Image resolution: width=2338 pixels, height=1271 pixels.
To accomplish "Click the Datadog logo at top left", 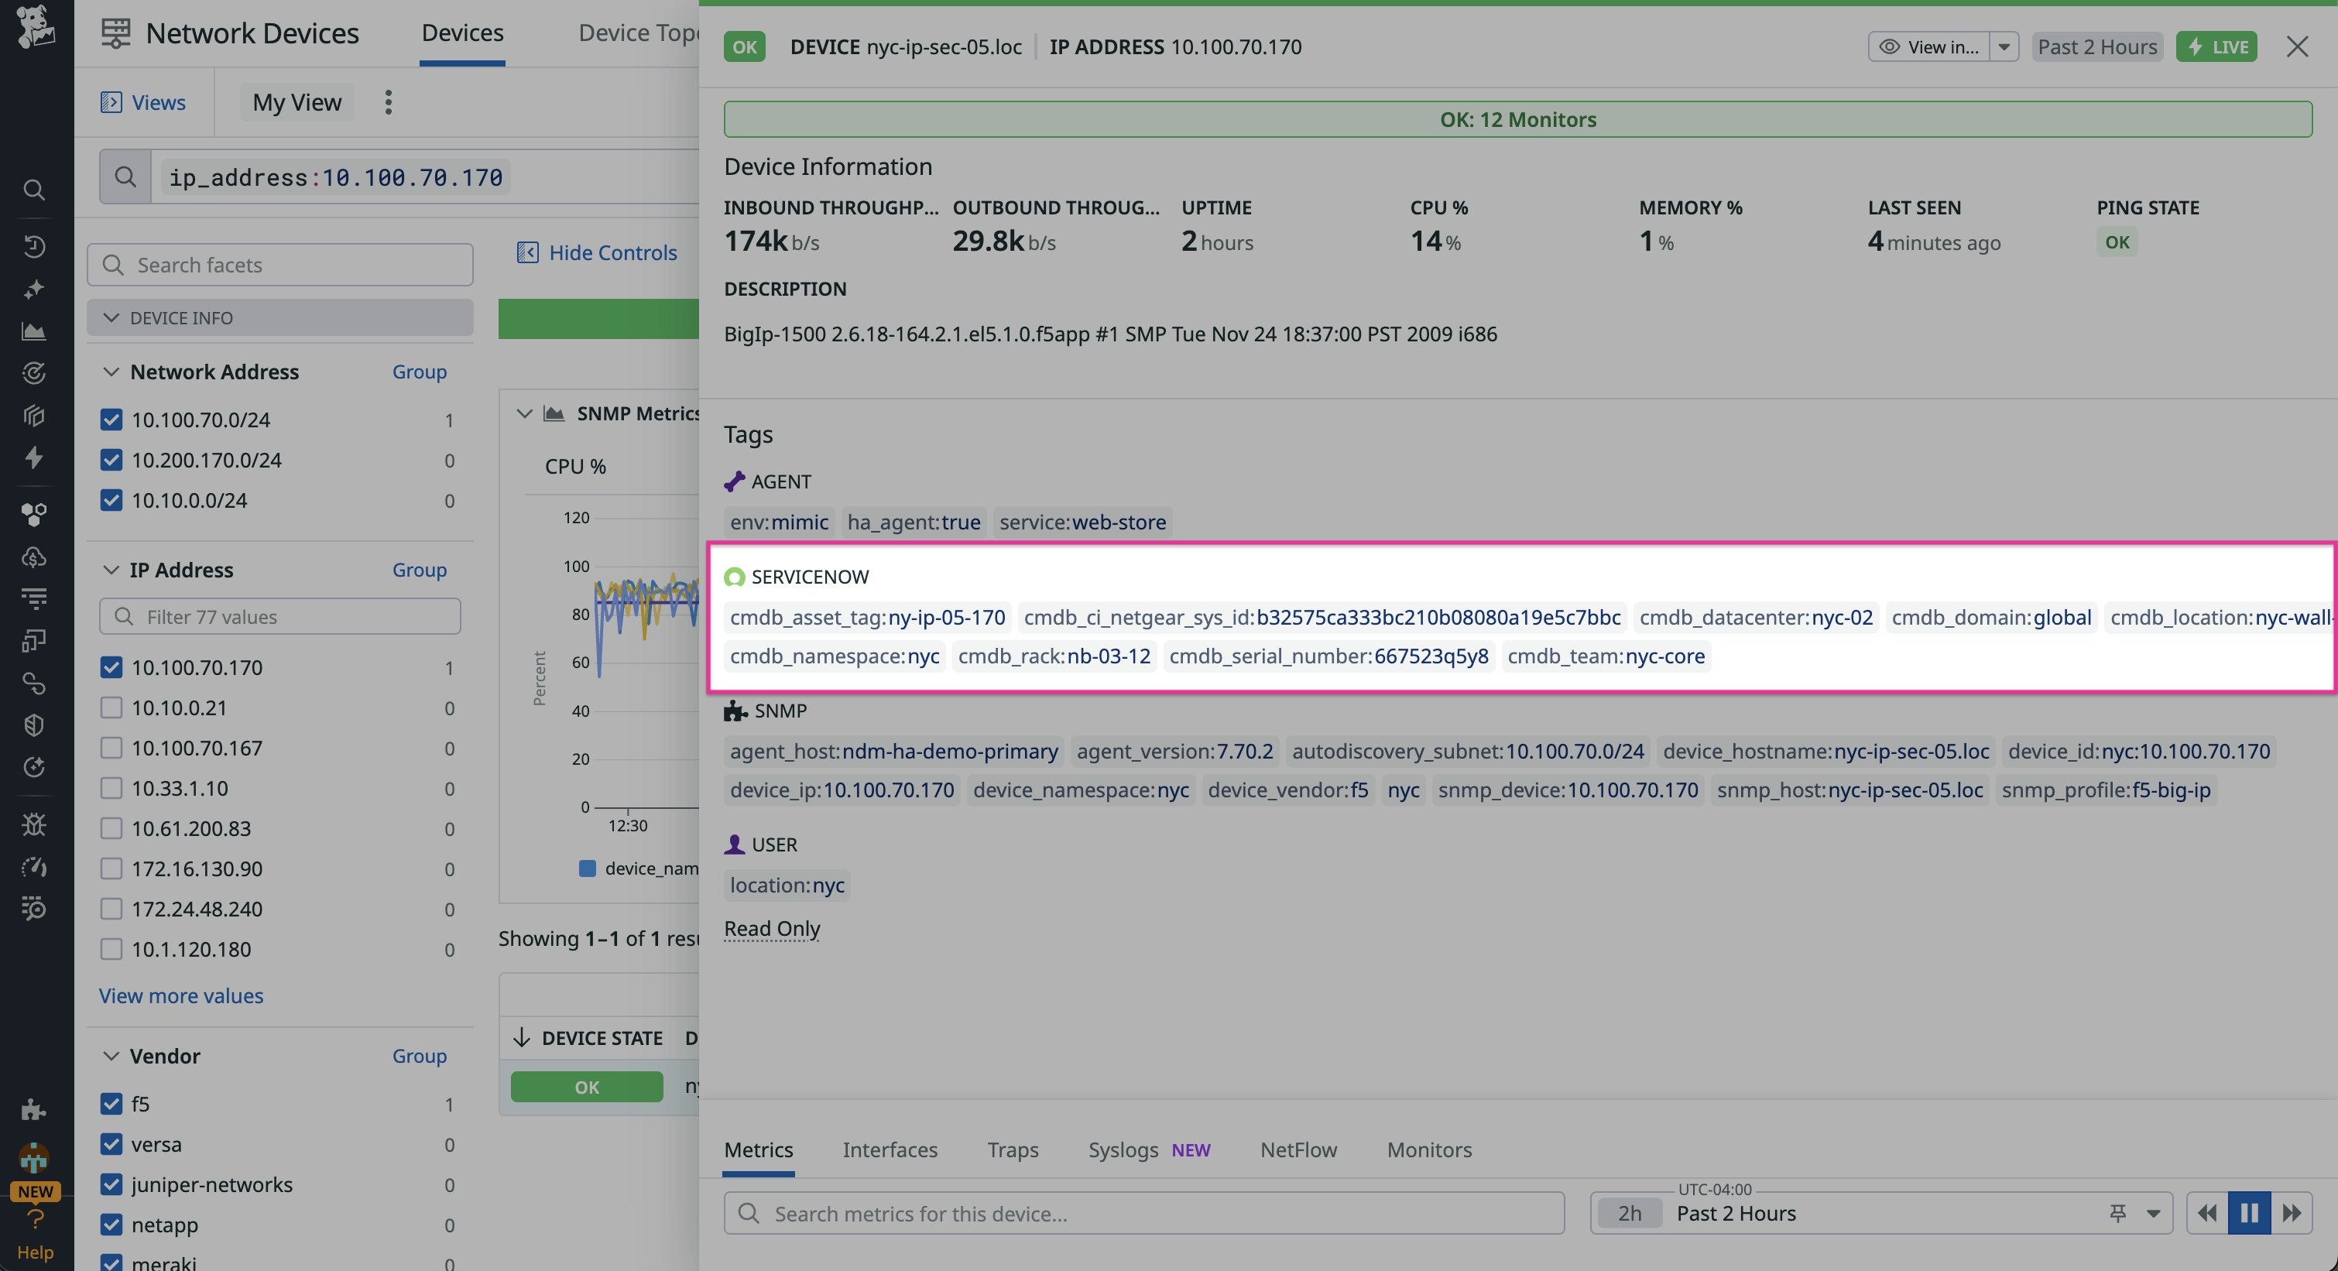I will click(x=33, y=30).
